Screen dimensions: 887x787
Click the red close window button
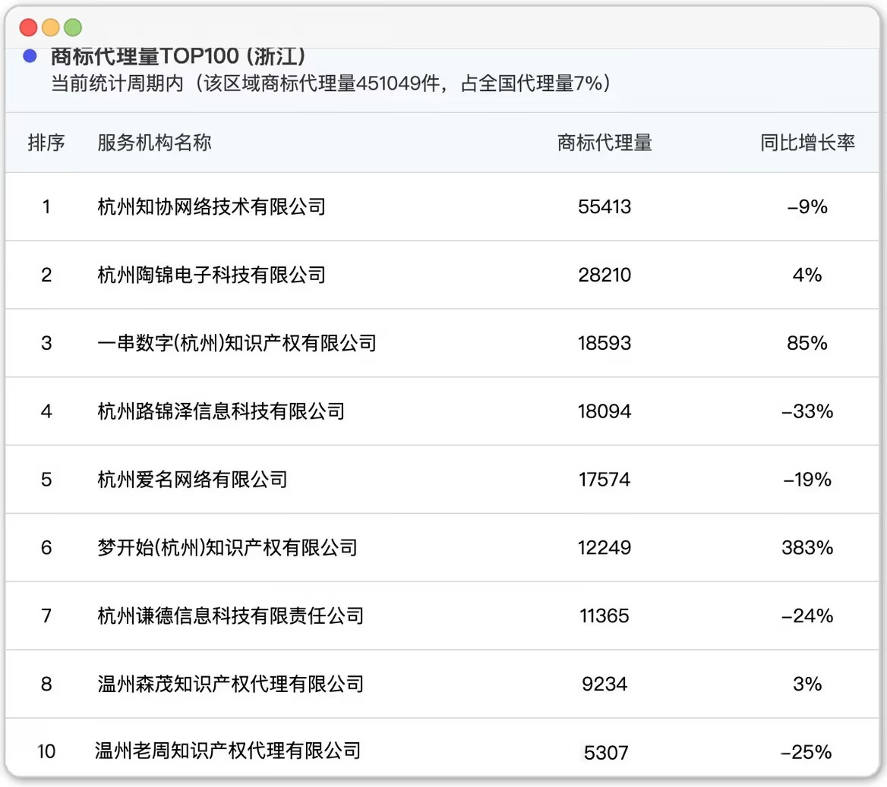pyautogui.click(x=29, y=28)
